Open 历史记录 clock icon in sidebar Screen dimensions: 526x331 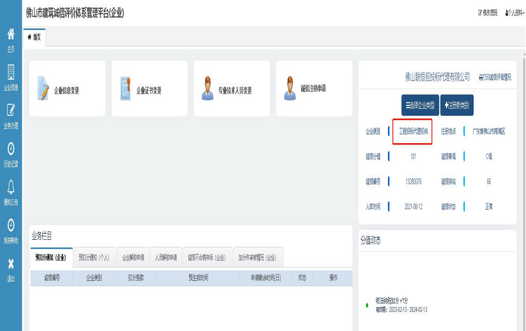pos(11,154)
